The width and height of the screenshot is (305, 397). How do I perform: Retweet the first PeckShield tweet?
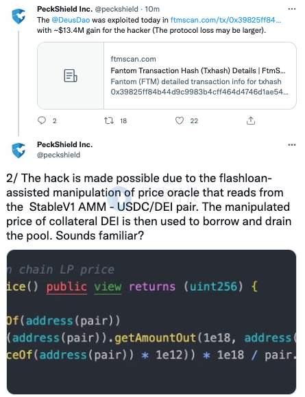pos(109,120)
